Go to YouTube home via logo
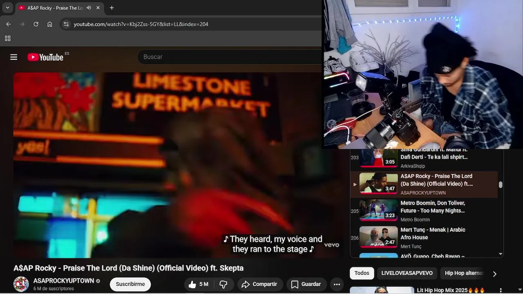 pos(45,57)
